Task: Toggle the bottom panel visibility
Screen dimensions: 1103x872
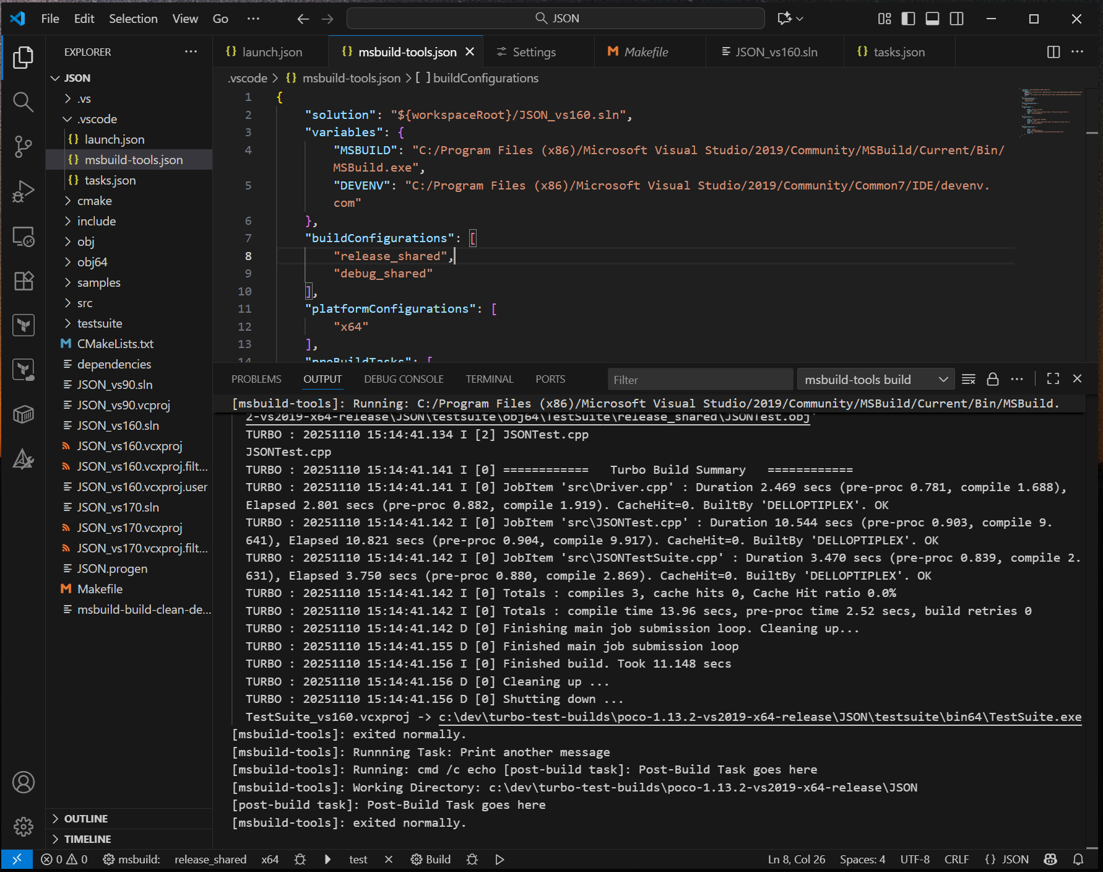Action: tap(932, 19)
